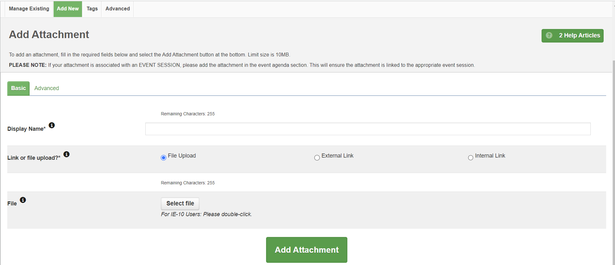Click the info icon beside Display Name
The height and width of the screenshot is (265, 615).
(x=52, y=125)
